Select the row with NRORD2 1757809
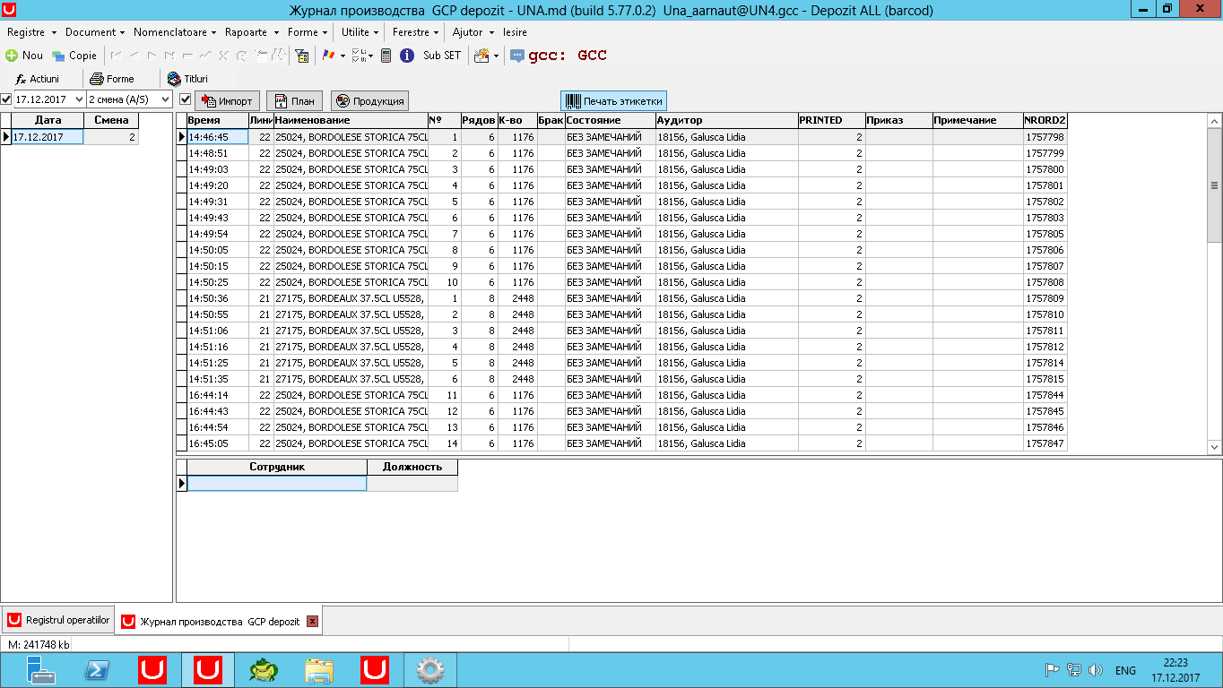 (622, 298)
